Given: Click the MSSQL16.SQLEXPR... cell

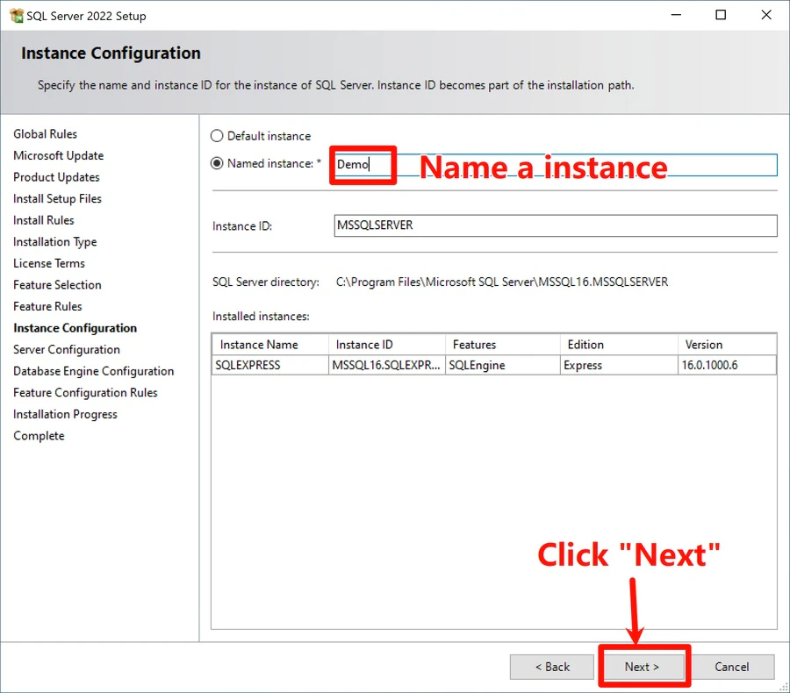Looking at the screenshot, I should (x=387, y=365).
